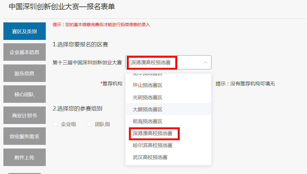Open the 核心团队 section tab
The width and height of the screenshot is (307, 174).
pos(25,94)
